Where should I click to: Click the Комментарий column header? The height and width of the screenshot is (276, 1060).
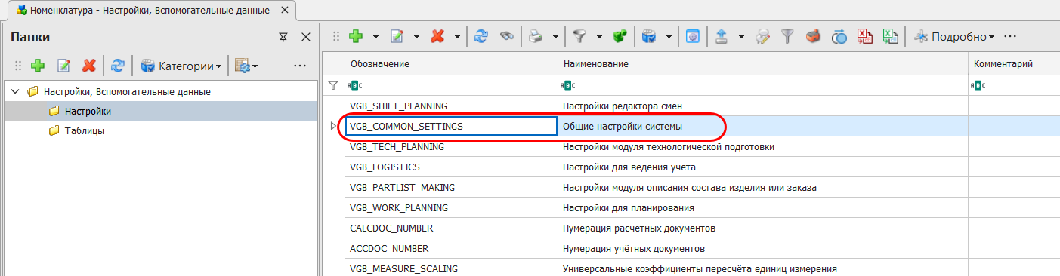1014,64
